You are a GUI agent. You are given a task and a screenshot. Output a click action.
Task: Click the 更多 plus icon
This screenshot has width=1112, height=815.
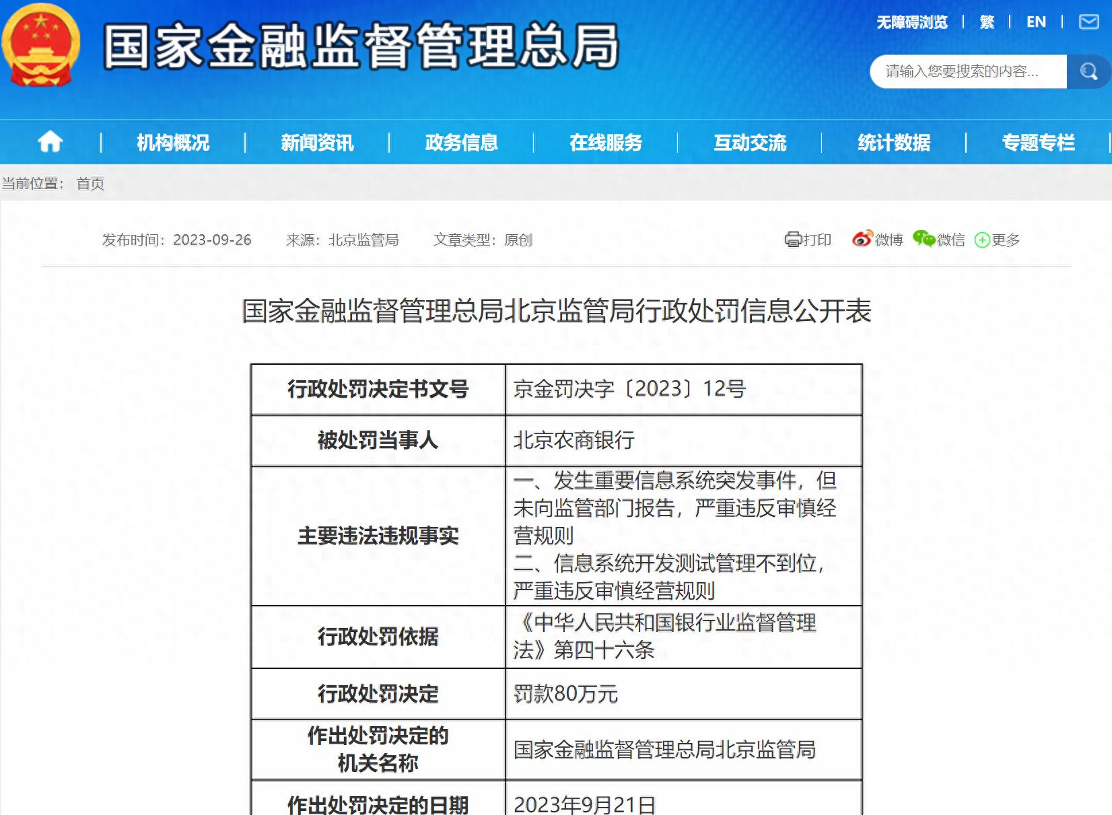(982, 240)
